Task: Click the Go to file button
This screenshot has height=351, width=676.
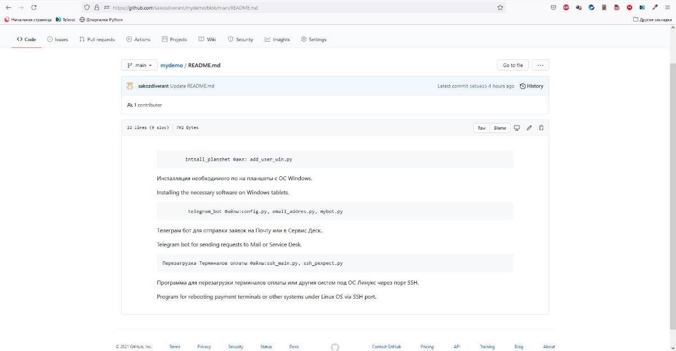Action: click(x=513, y=65)
